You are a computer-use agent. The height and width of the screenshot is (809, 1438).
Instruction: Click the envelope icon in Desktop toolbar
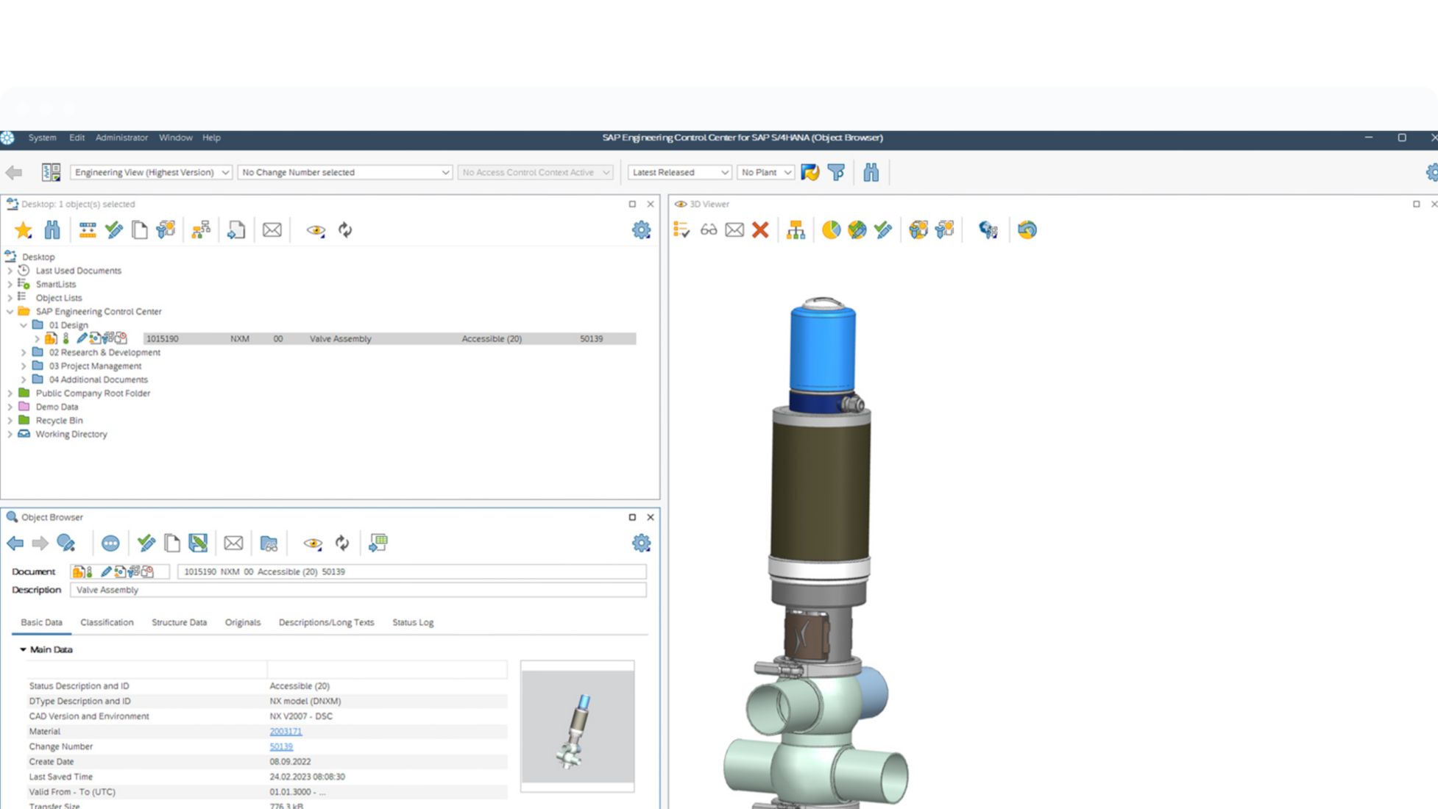coord(272,230)
